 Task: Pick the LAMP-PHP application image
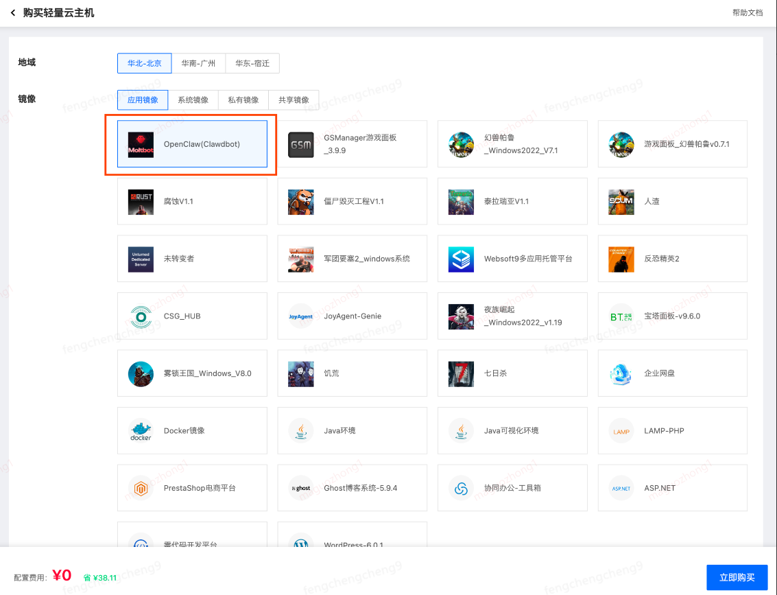[x=672, y=430]
